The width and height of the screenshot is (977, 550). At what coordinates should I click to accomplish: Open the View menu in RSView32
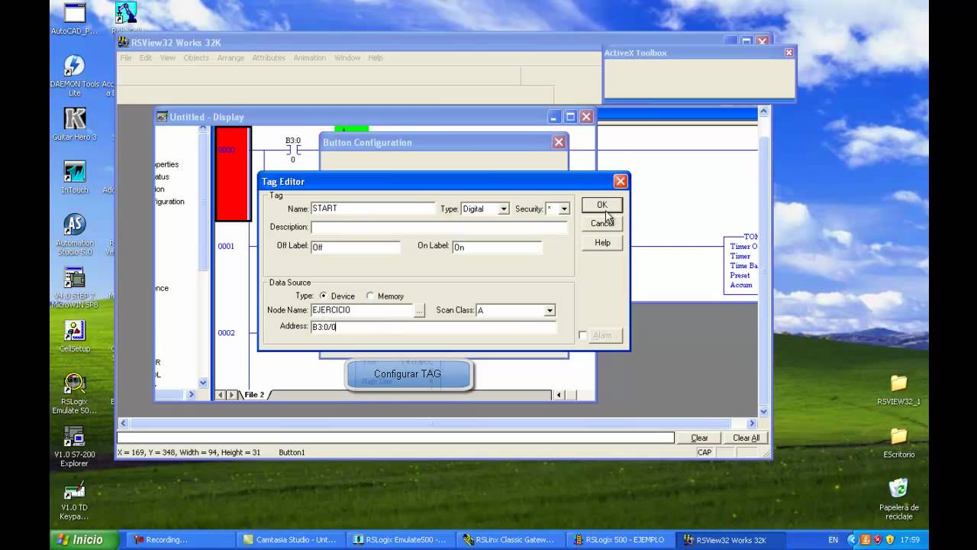coord(167,58)
